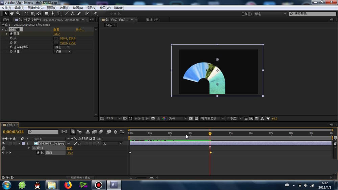Screen dimensions: 338x190
Task: Click the snapshot camera icon in viewer
Action: click(153, 119)
